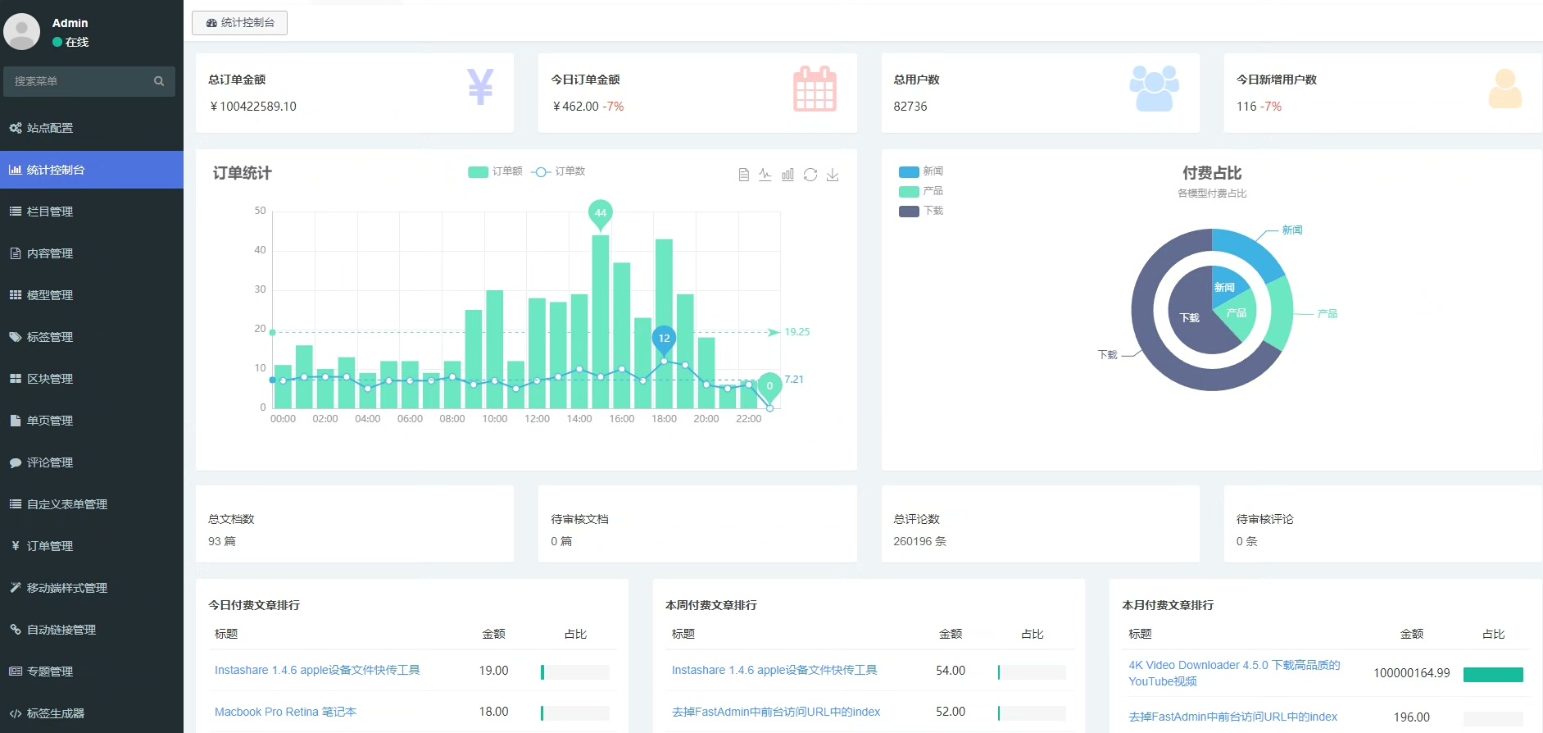1543x733 pixels.
Task: Switch order chart to line chart
Action: (765, 175)
